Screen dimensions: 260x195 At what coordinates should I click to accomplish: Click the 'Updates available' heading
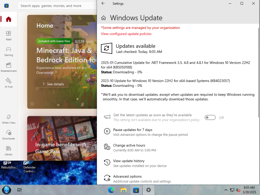coord(136,46)
